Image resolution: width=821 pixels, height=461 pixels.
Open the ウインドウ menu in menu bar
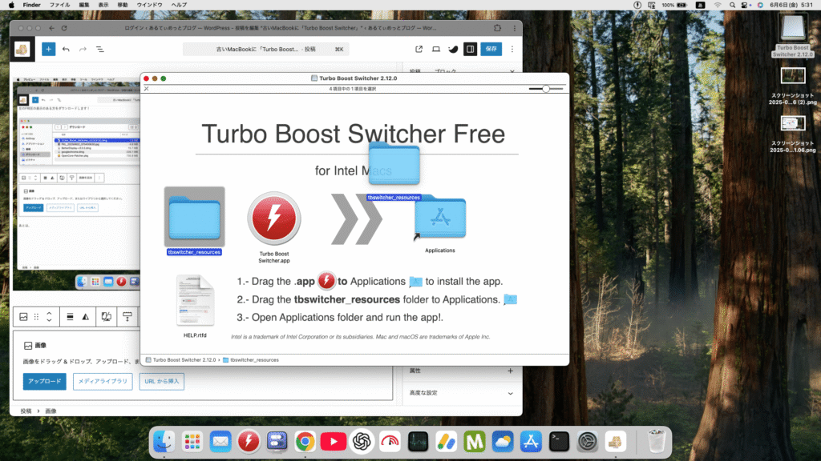[150, 5]
